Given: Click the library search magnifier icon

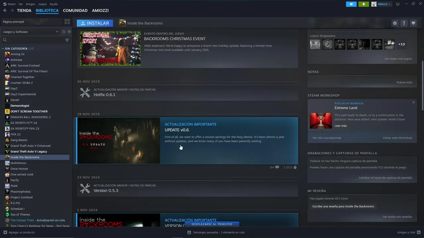Looking at the screenshot, I should pos(5,40).
